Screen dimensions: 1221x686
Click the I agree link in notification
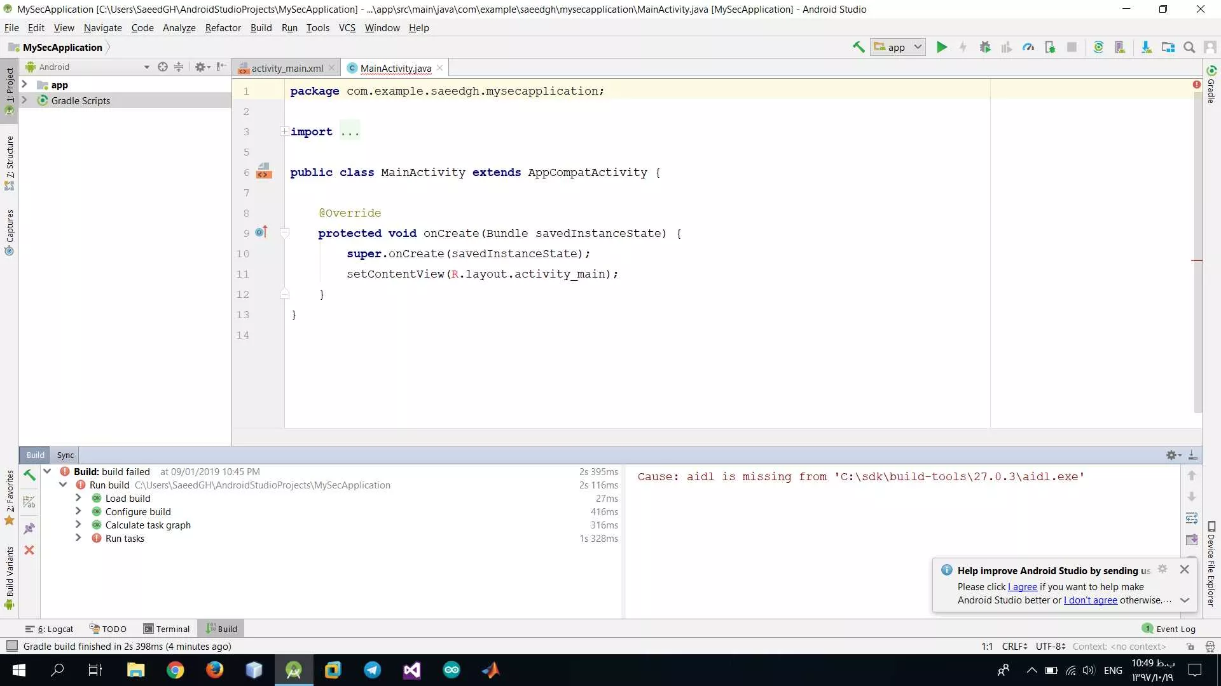point(1023,587)
